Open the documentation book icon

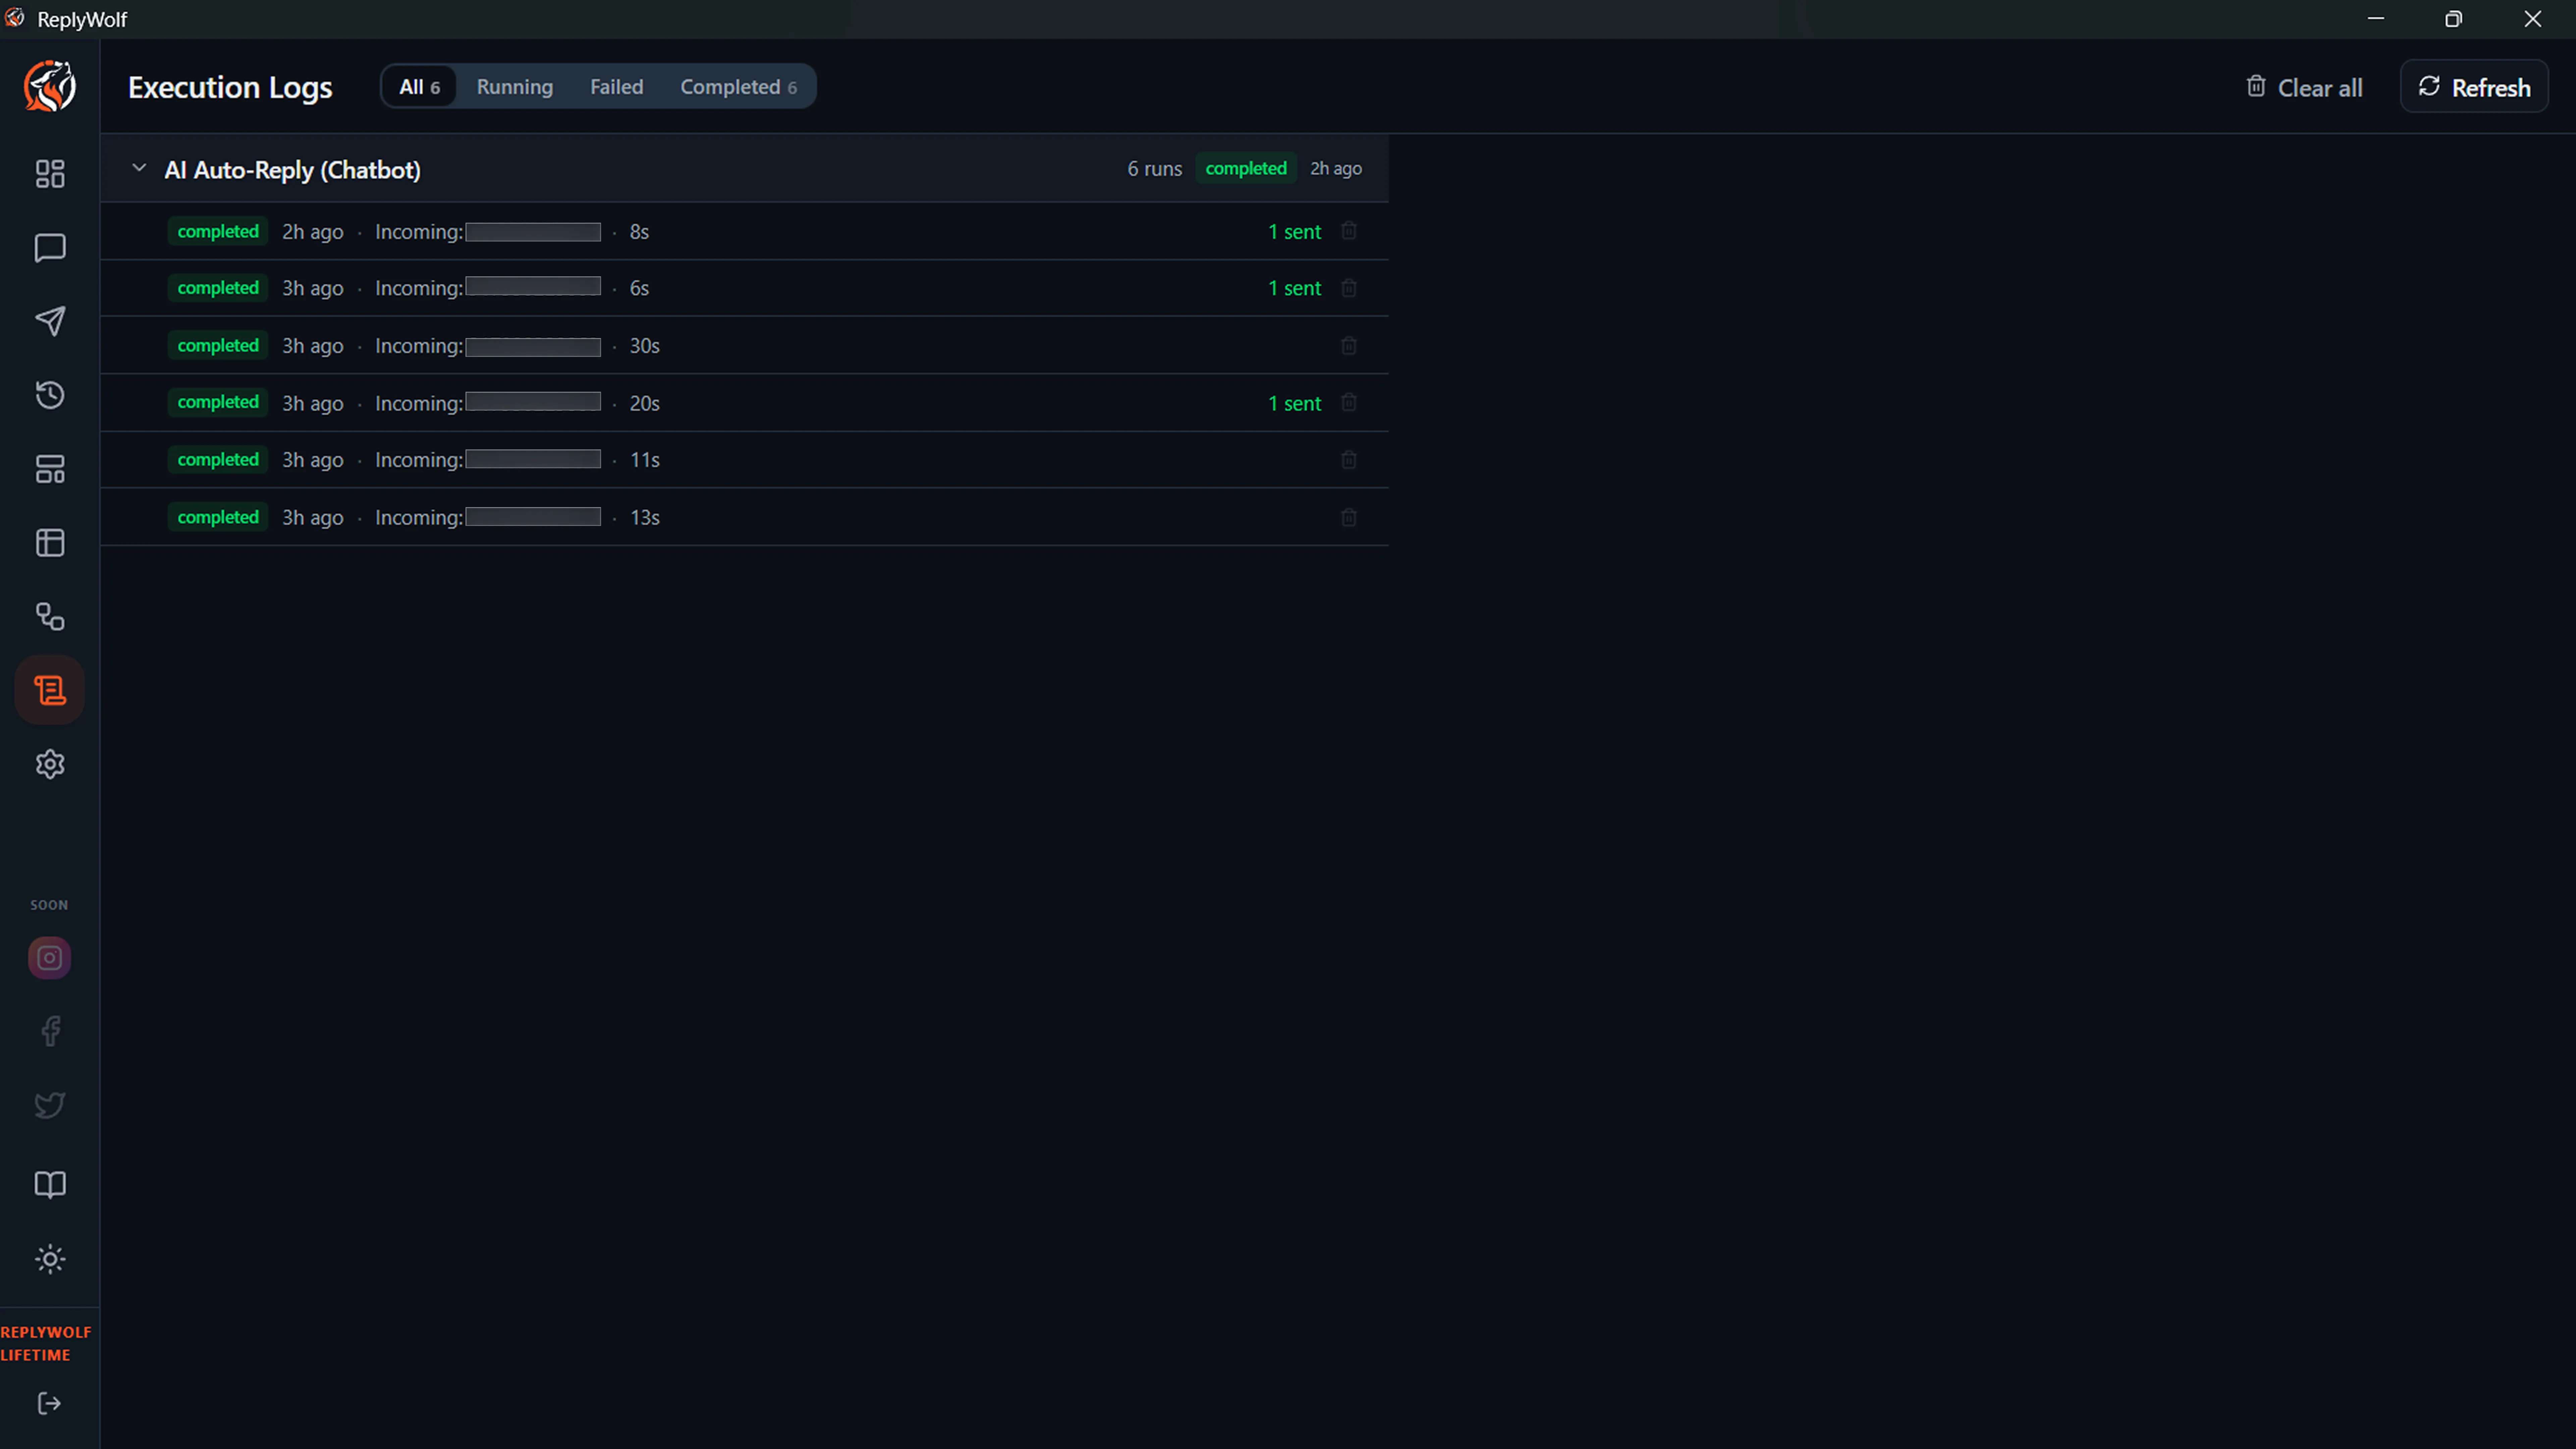pos(50,1185)
